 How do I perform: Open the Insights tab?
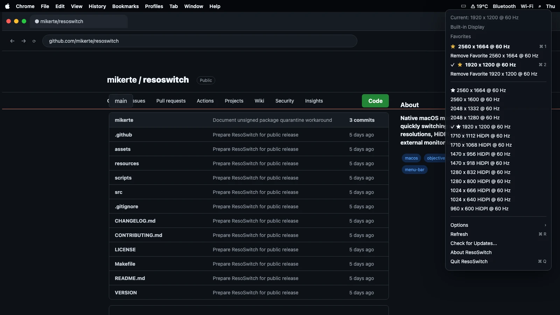pos(314,101)
